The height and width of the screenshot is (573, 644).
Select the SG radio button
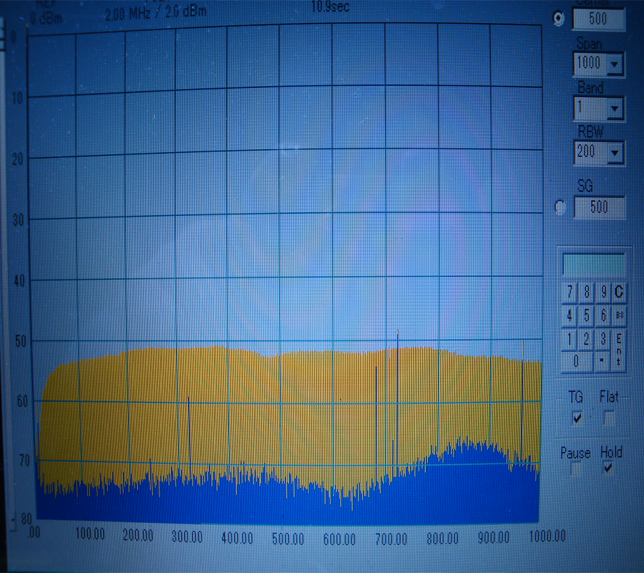(x=560, y=208)
